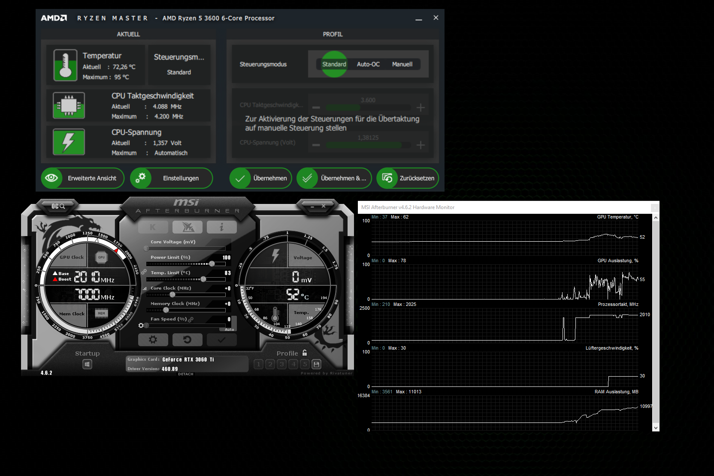Screen dimensions: 714x476
Task: Click the Memory Clock offset +0 value
Action: 227,304
